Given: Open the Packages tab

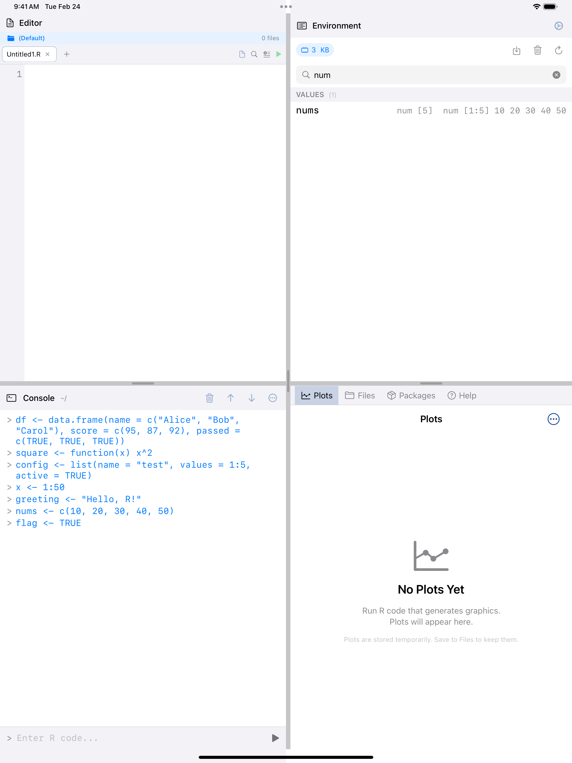Looking at the screenshot, I should (411, 395).
